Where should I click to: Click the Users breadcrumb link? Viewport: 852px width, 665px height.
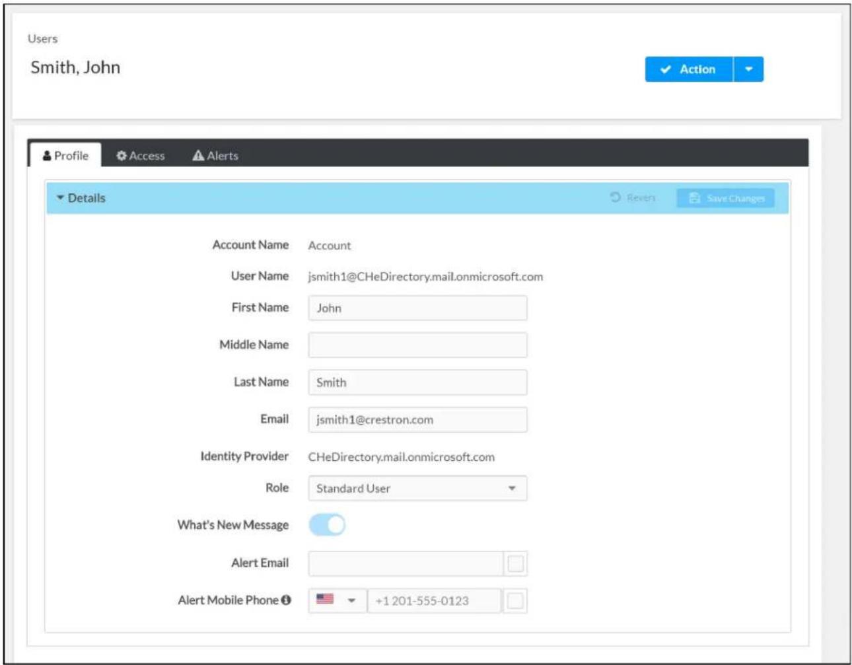42,39
